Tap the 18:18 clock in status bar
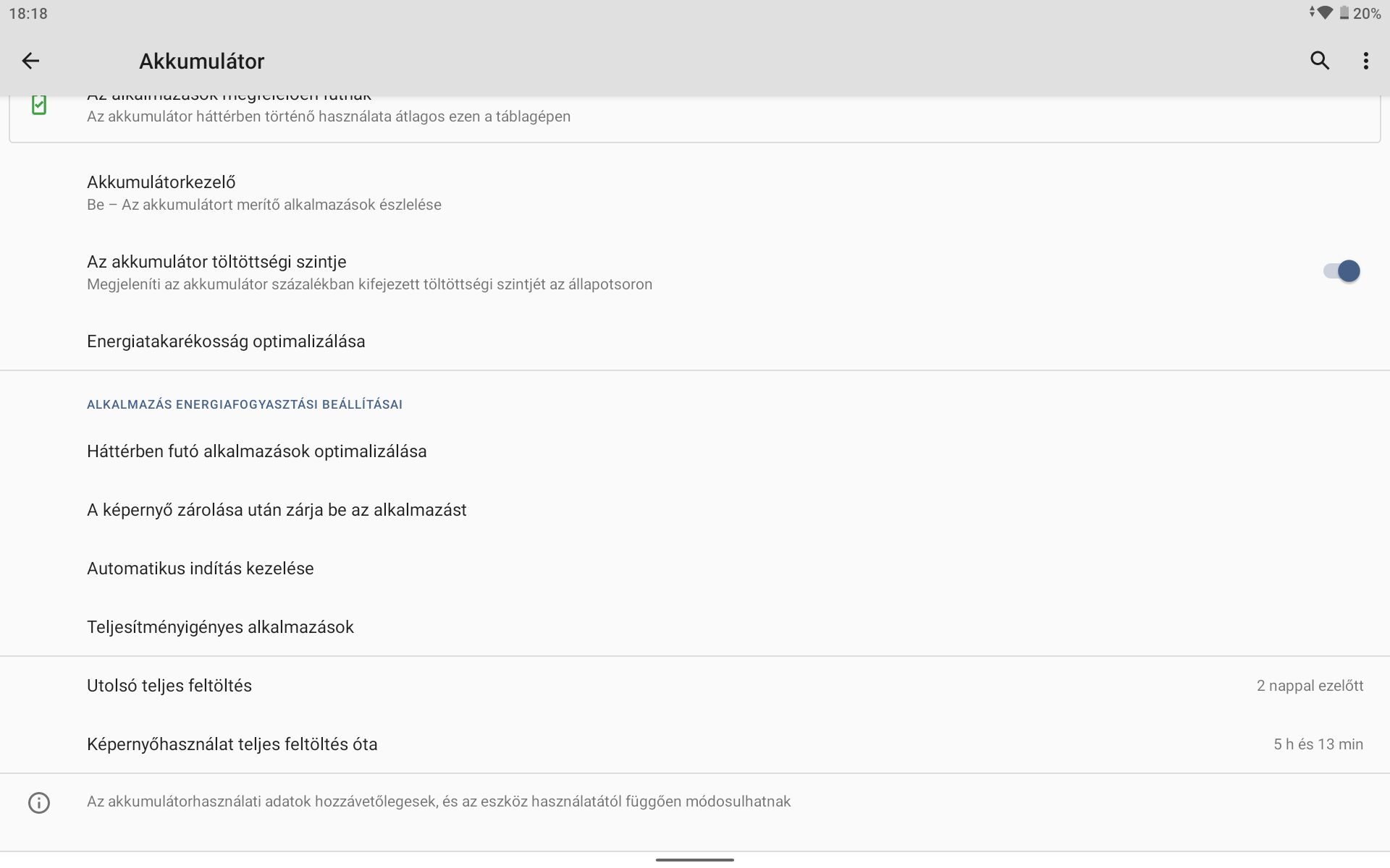Viewport: 1390px width, 868px height. click(28, 14)
